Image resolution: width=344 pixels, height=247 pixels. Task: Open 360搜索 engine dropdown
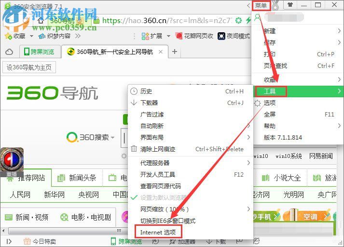click(x=112, y=138)
